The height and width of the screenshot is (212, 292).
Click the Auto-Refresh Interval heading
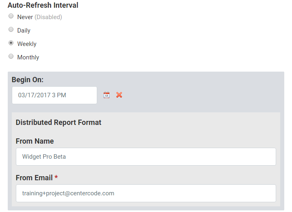pyautogui.click(x=43, y=5)
